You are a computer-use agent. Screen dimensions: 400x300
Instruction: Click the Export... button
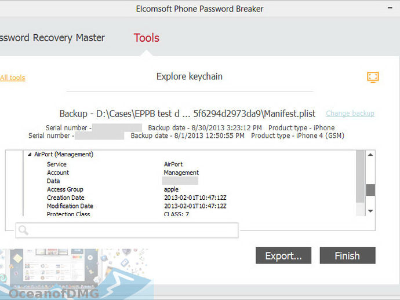pyautogui.click(x=283, y=255)
